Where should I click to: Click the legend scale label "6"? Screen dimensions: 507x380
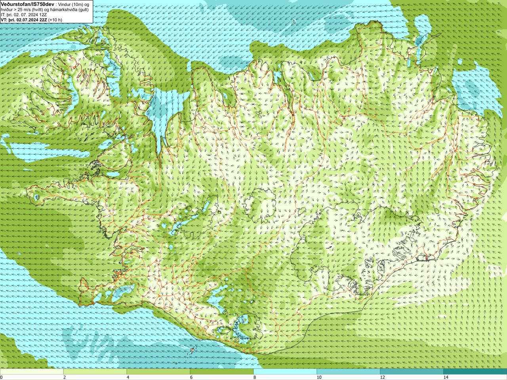191,377
